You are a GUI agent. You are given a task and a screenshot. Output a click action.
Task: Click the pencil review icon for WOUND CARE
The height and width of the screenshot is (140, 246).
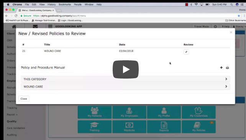pyautogui.click(x=186, y=52)
